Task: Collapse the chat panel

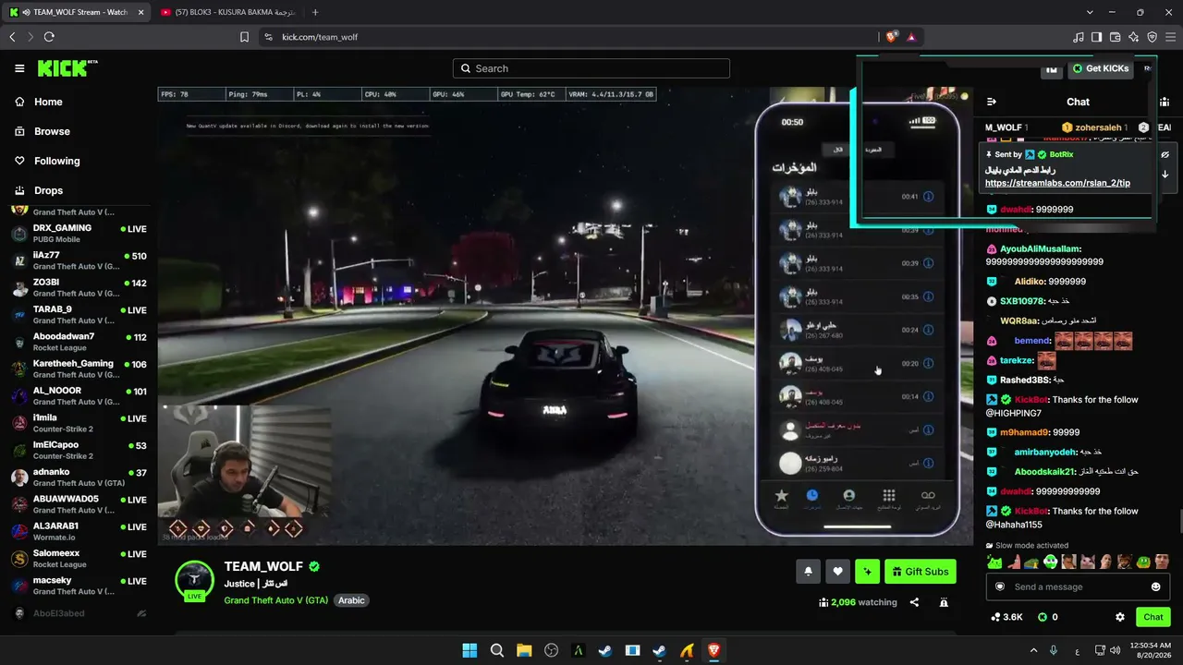Action: click(x=992, y=102)
